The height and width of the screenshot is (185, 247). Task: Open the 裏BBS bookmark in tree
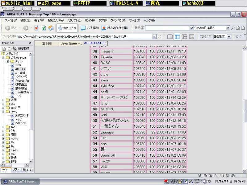20,69
